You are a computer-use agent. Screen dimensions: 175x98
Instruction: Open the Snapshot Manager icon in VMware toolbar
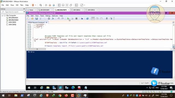(54, 5)
